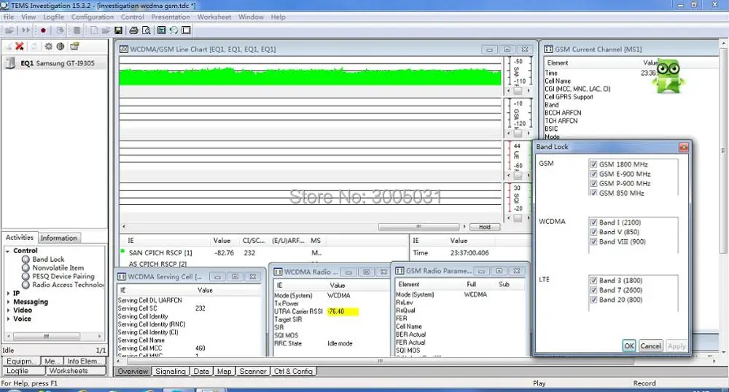Click the -50/-110 chart axis scale slider
Screen dimensions: 729x392
[x=517, y=91]
